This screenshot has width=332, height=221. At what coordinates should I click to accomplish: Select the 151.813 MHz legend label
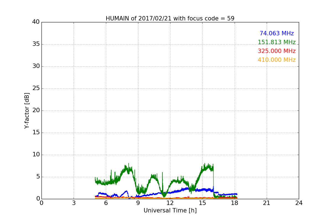coord(277,42)
